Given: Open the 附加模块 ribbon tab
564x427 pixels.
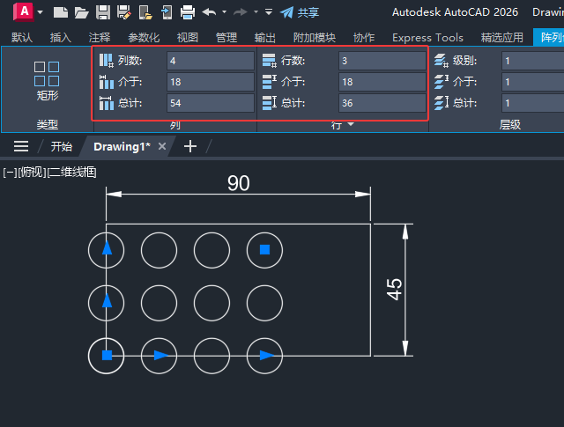Looking at the screenshot, I should point(315,37).
